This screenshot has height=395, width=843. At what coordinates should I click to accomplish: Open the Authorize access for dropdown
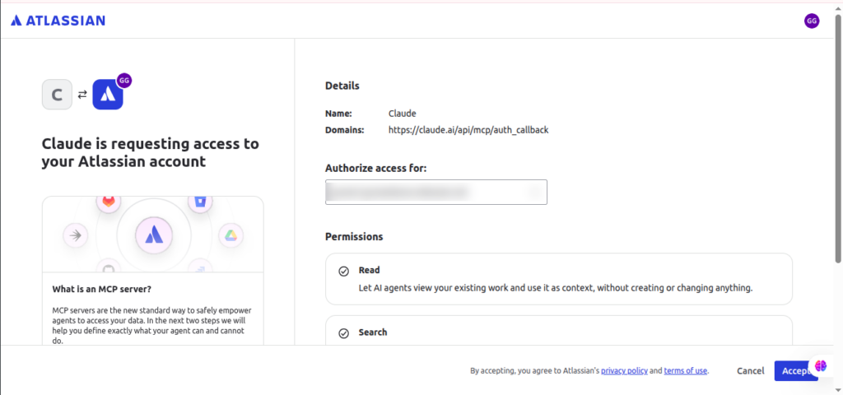[436, 192]
